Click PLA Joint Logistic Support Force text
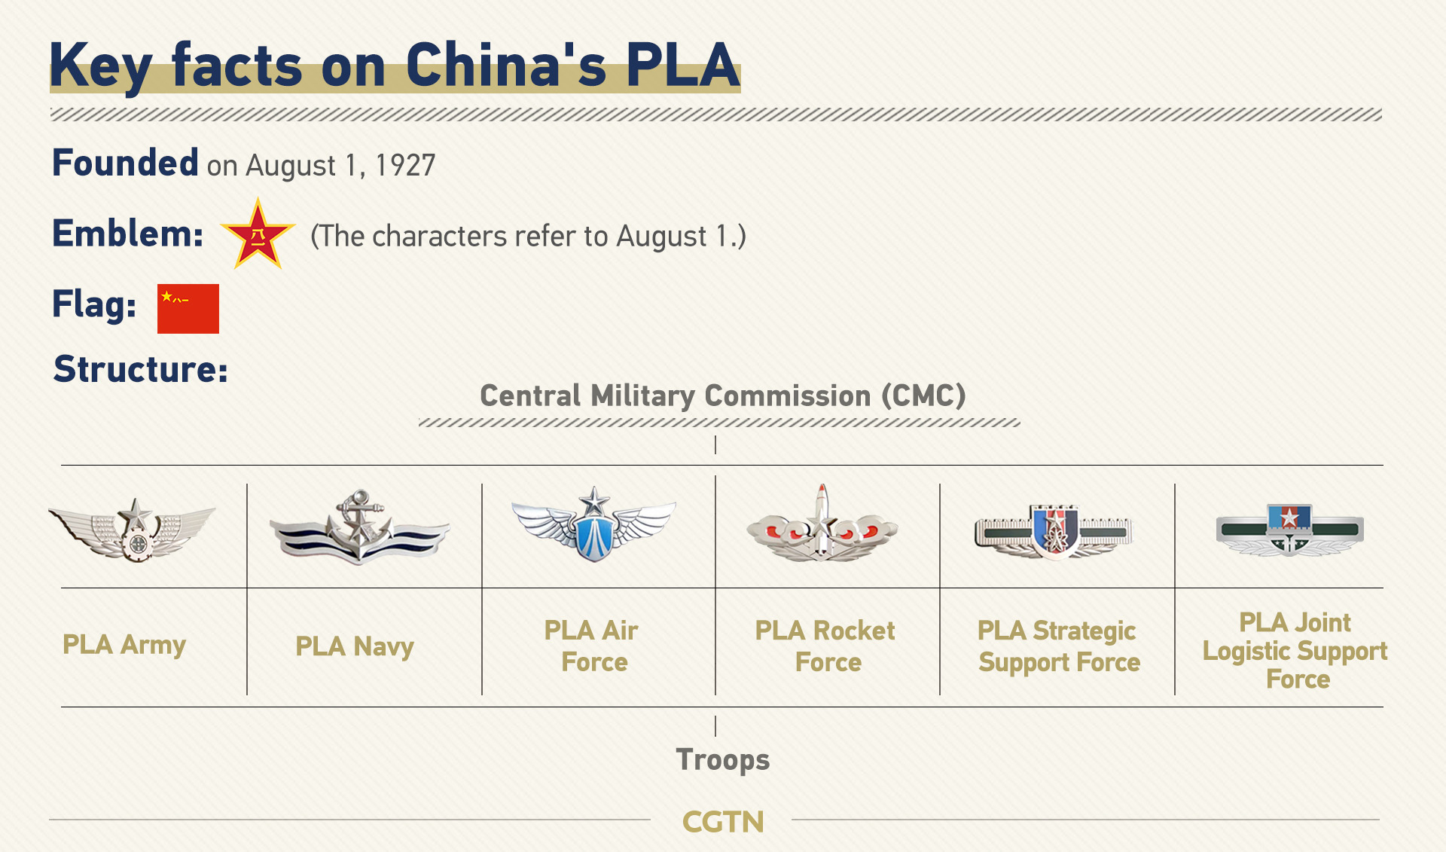The image size is (1446, 852). 1295,650
